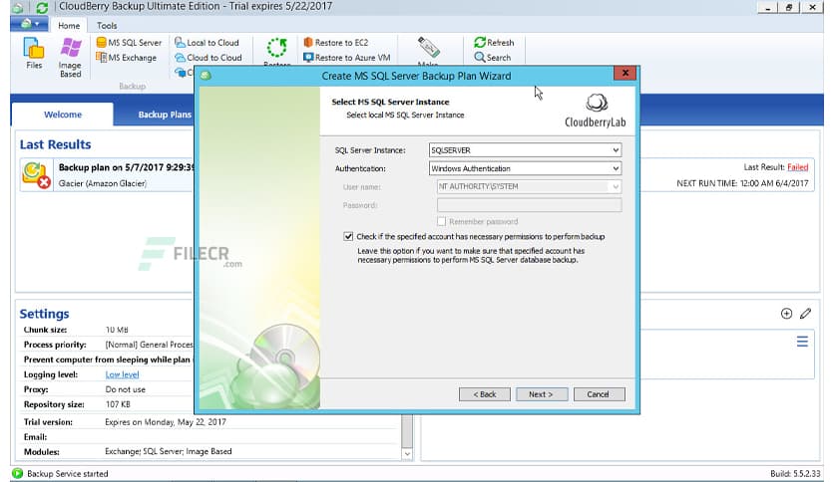Select Restore to EC2
Viewport: 834px width, 482px height.
[x=335, y=43]
